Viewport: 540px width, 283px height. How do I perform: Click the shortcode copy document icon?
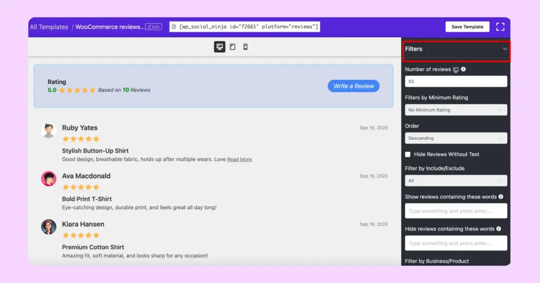[x=173, y=27]
